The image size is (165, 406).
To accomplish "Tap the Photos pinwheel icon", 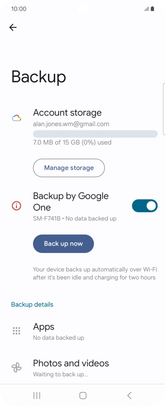I will 17,368.
